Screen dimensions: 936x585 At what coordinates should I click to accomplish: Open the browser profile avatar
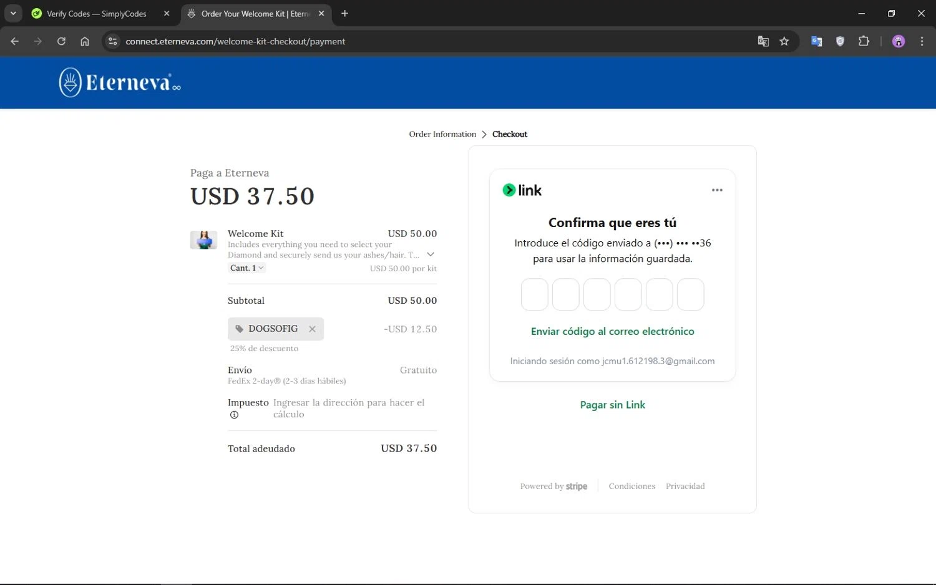pyautogui.click(x=899, y=41)
